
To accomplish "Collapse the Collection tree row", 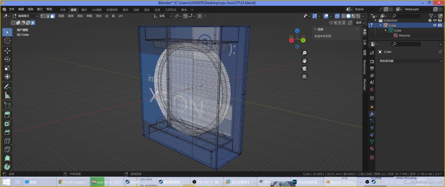I will click(x=376, y=20).
